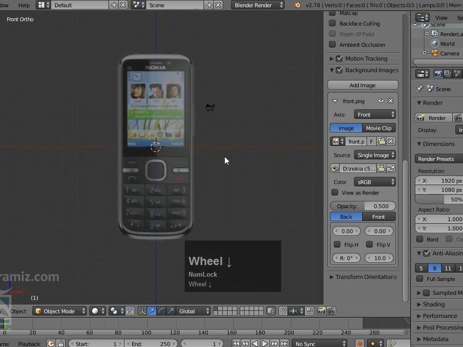
Task: Click the Render button
Action: (x=434, y=118)
